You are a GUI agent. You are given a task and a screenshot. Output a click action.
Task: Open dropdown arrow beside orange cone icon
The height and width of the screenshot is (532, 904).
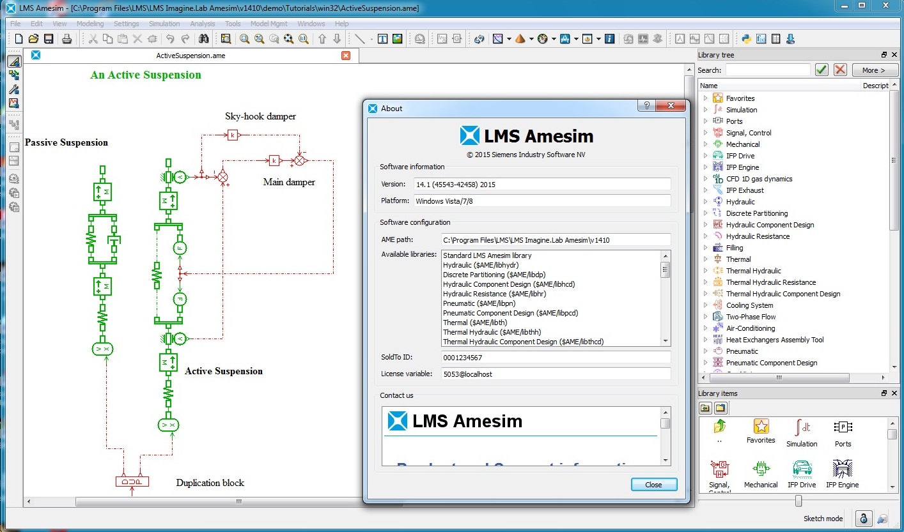coord(531,39)
